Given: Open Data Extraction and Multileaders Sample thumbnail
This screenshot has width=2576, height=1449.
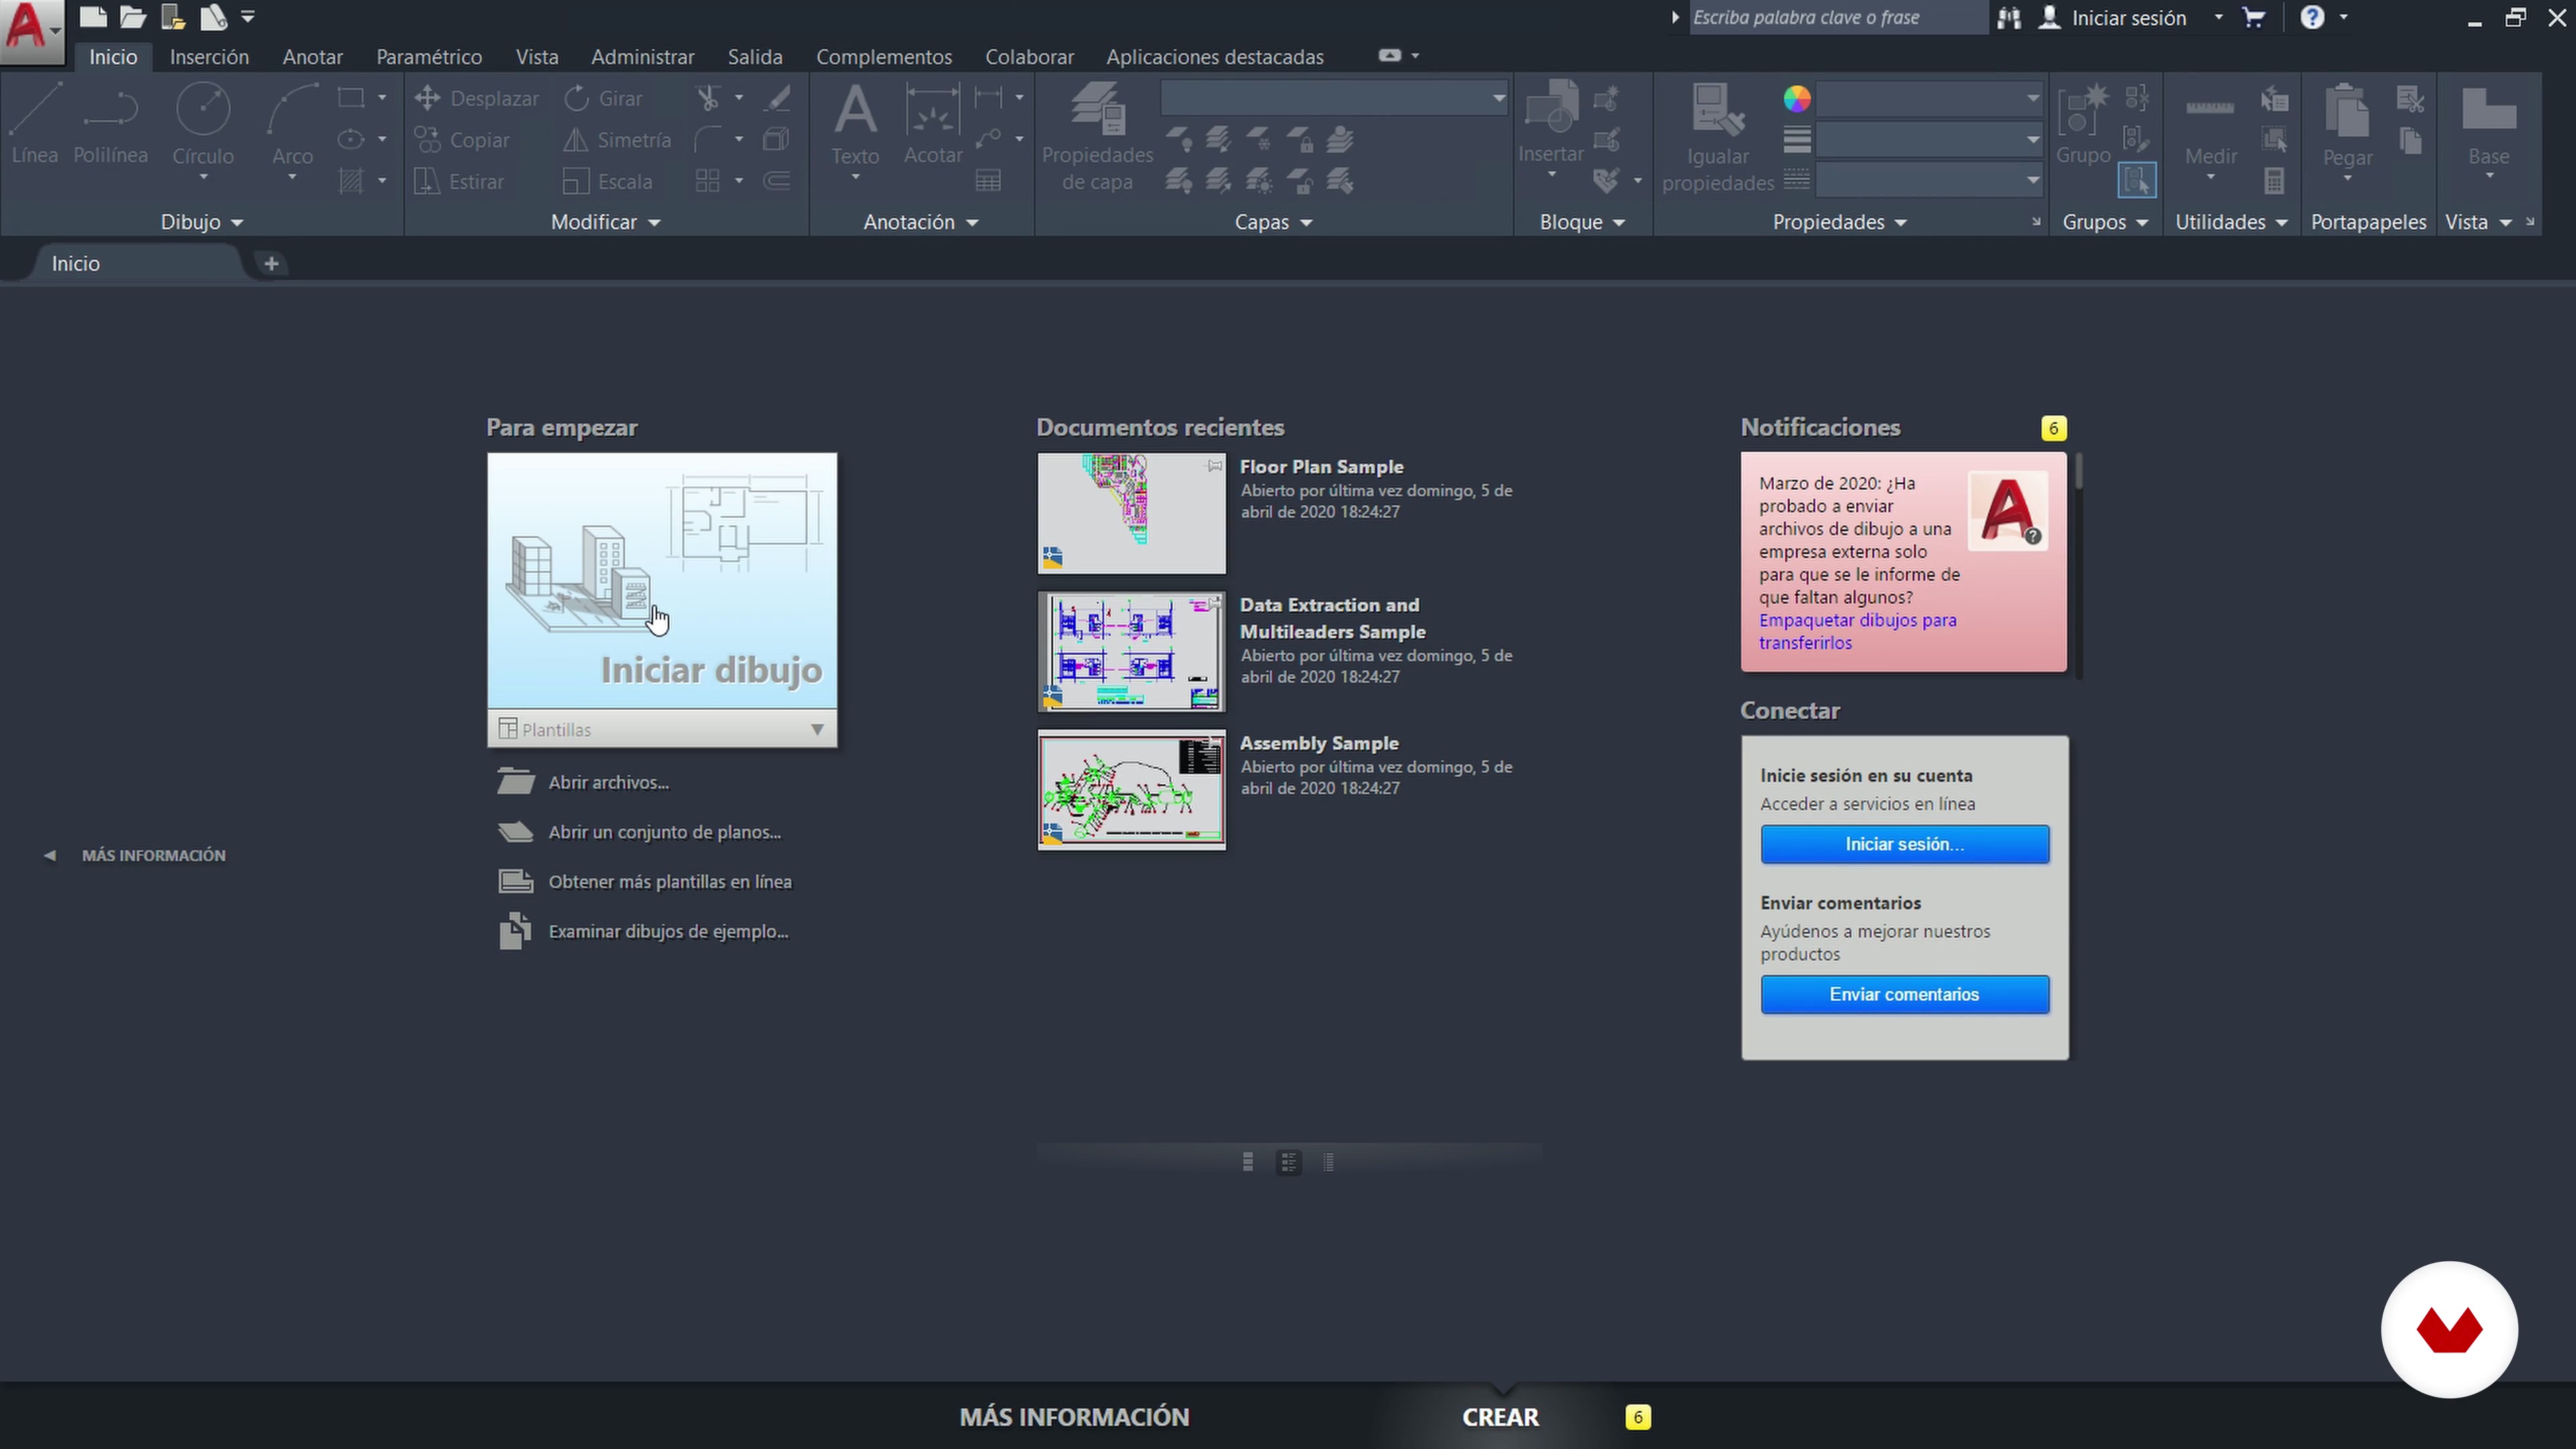Looking at the screenshot, I should 1131,652.
